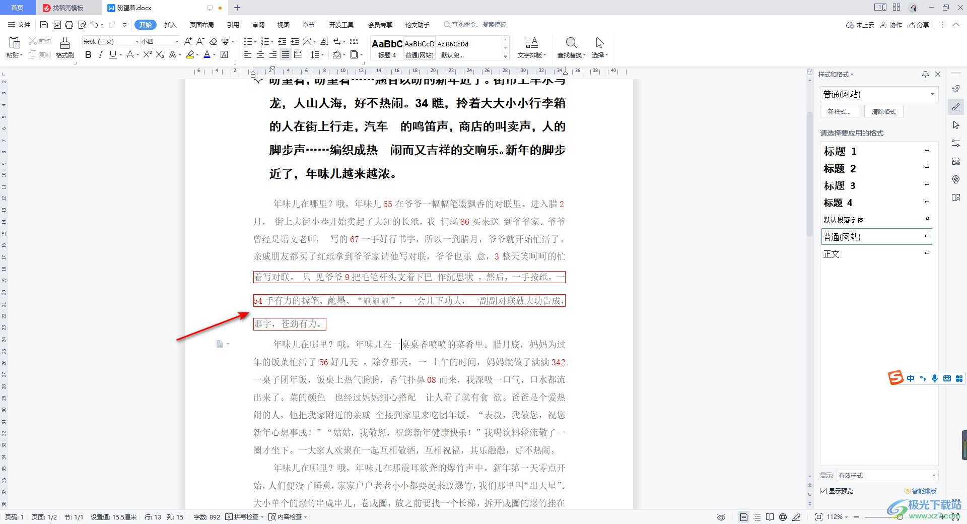The width and height of the screenshot is (967, 524).
Task: Click Decrease font size icon
Action: click(x=200, y=41)
